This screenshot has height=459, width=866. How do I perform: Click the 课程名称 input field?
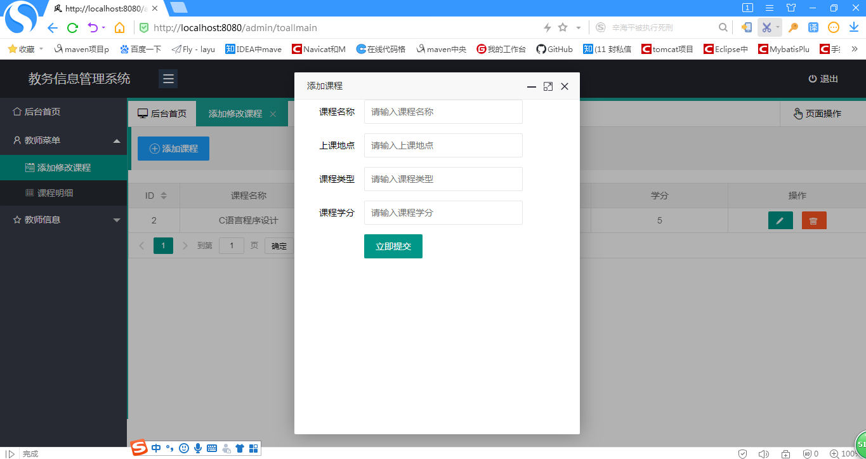point(443,112)
